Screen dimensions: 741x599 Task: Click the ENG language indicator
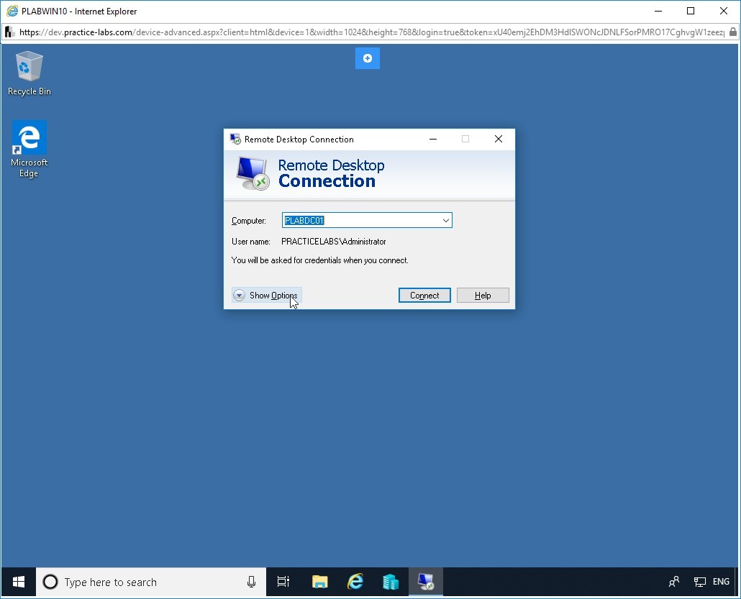[721, 582]
